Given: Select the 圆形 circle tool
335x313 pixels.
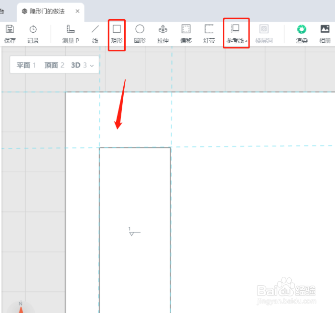Looking at the screenshot, I should click(x=140, y=34).
